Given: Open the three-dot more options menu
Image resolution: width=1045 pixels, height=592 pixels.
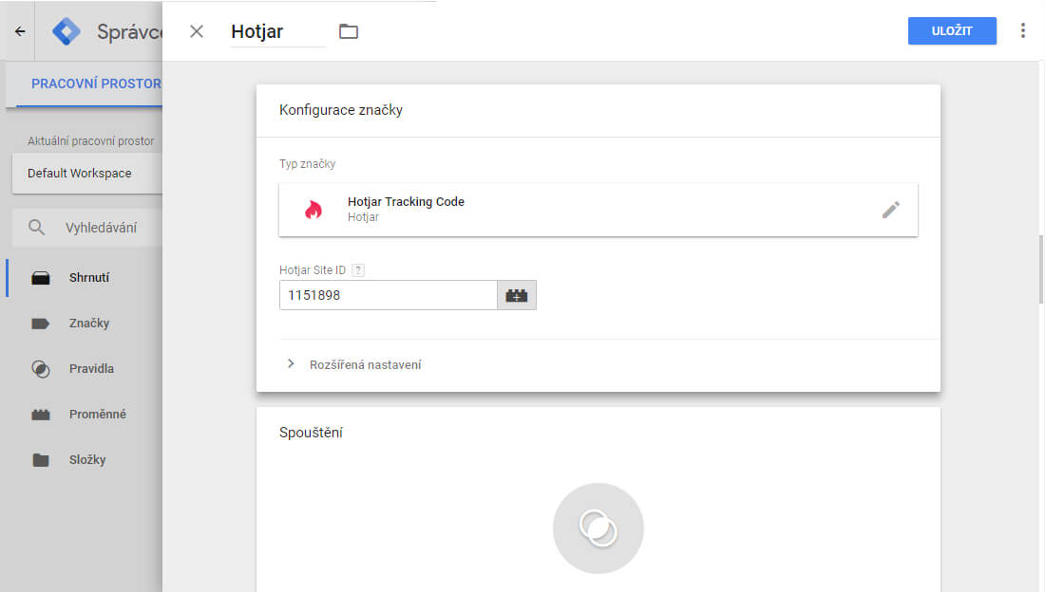Looking at the screenshot, I should 1022,30.
